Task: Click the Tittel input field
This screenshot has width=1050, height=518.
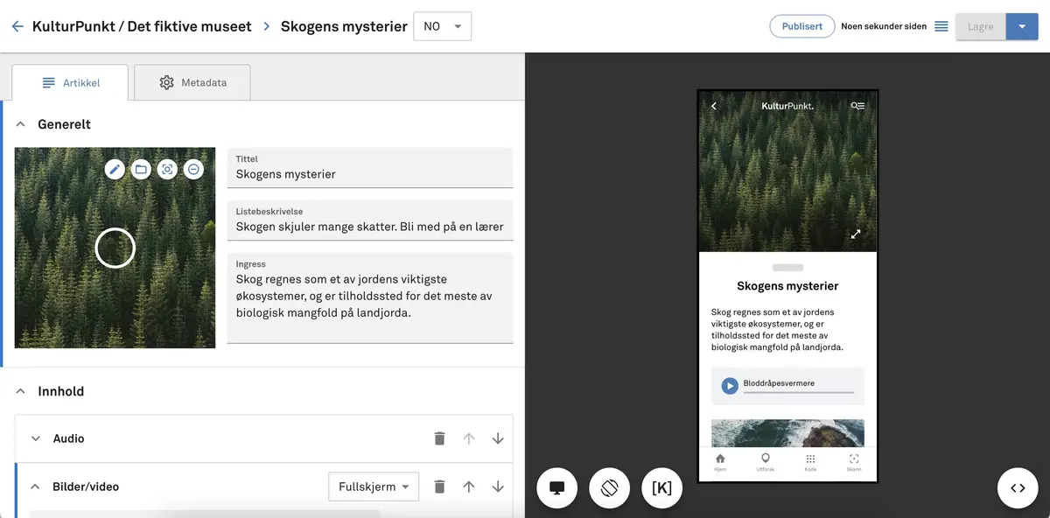Action: [370, 174]
